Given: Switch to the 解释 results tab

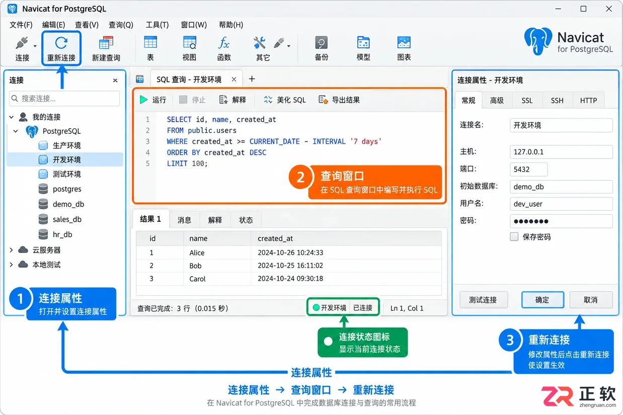Looking at the screenshot, I should [x=215, y=220].
